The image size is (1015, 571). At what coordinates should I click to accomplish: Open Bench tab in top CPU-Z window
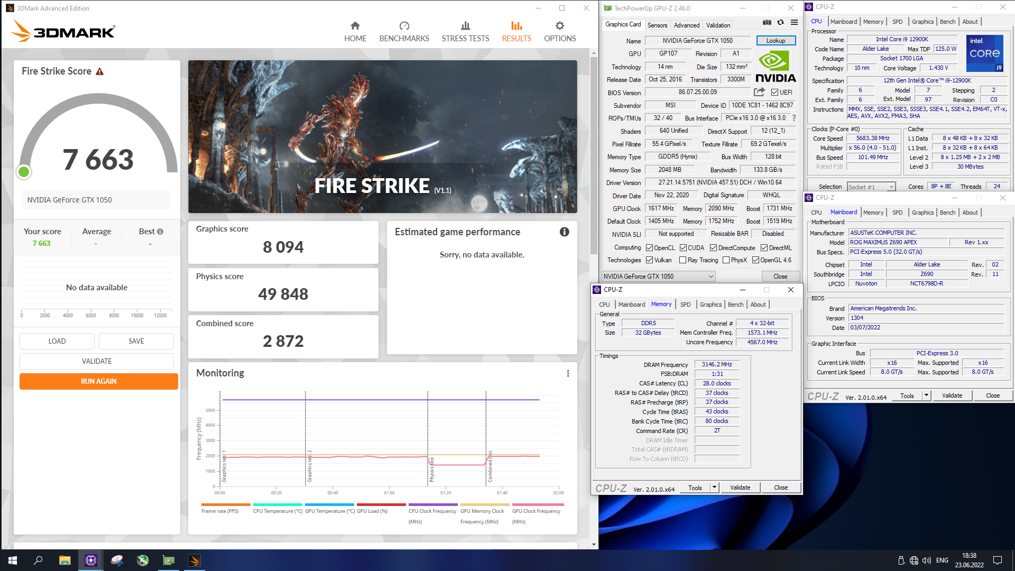(947, 22)
